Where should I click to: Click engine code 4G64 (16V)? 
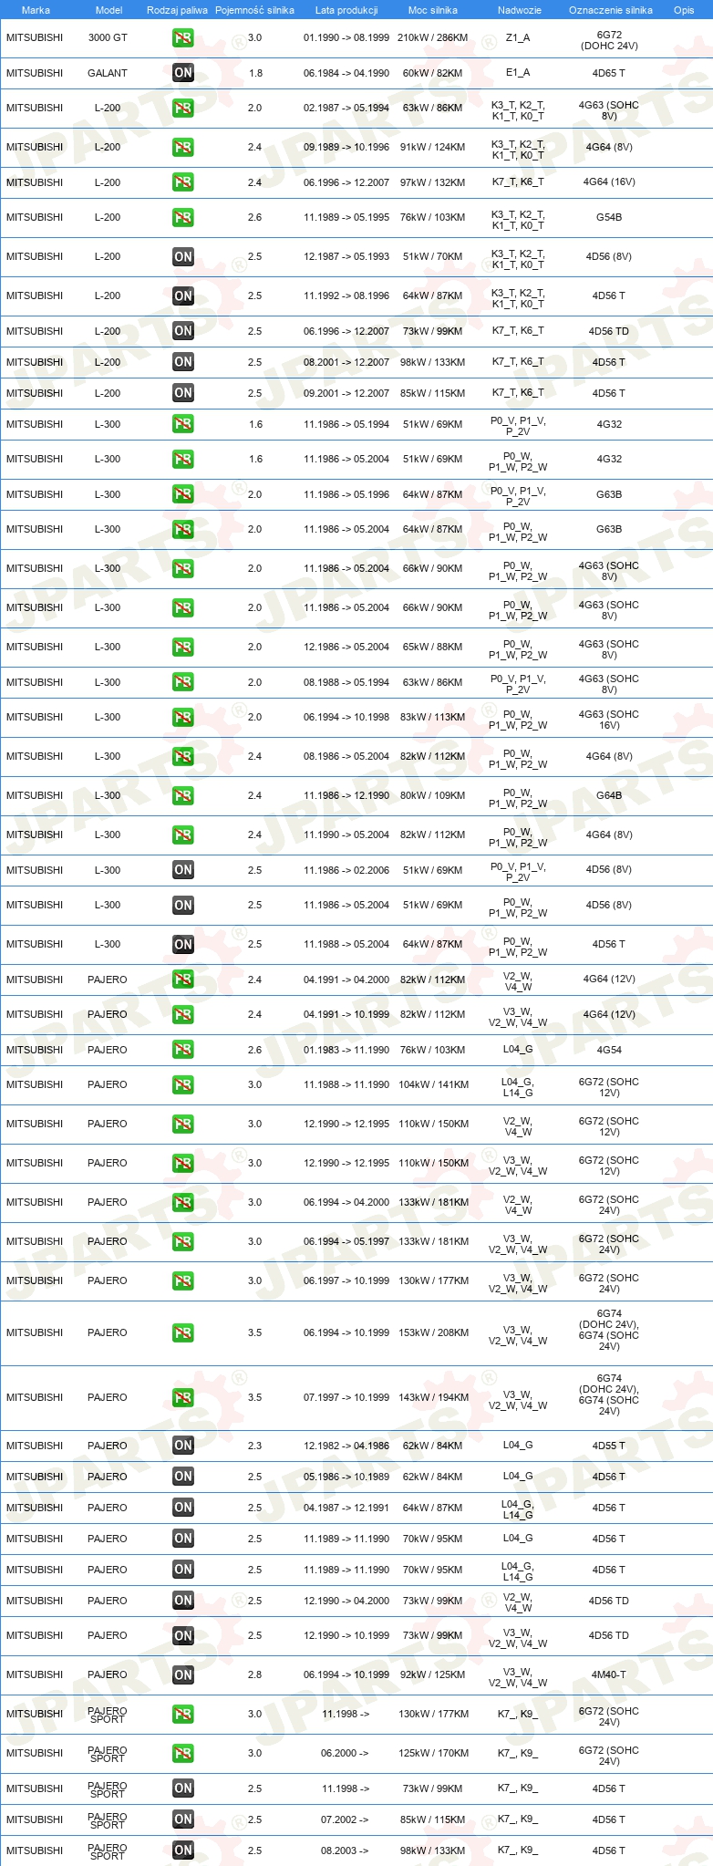[609, 181]
